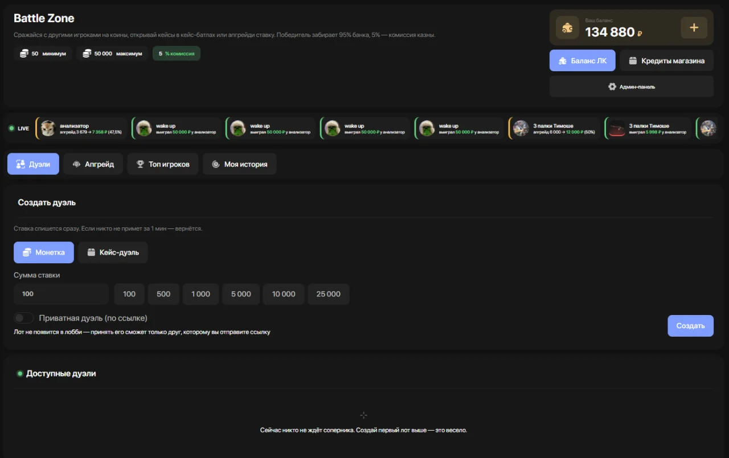Screen dimensions: 729x458
Task: Click the "134 880 ₽" balance amount
Action: tap(614, 32)
